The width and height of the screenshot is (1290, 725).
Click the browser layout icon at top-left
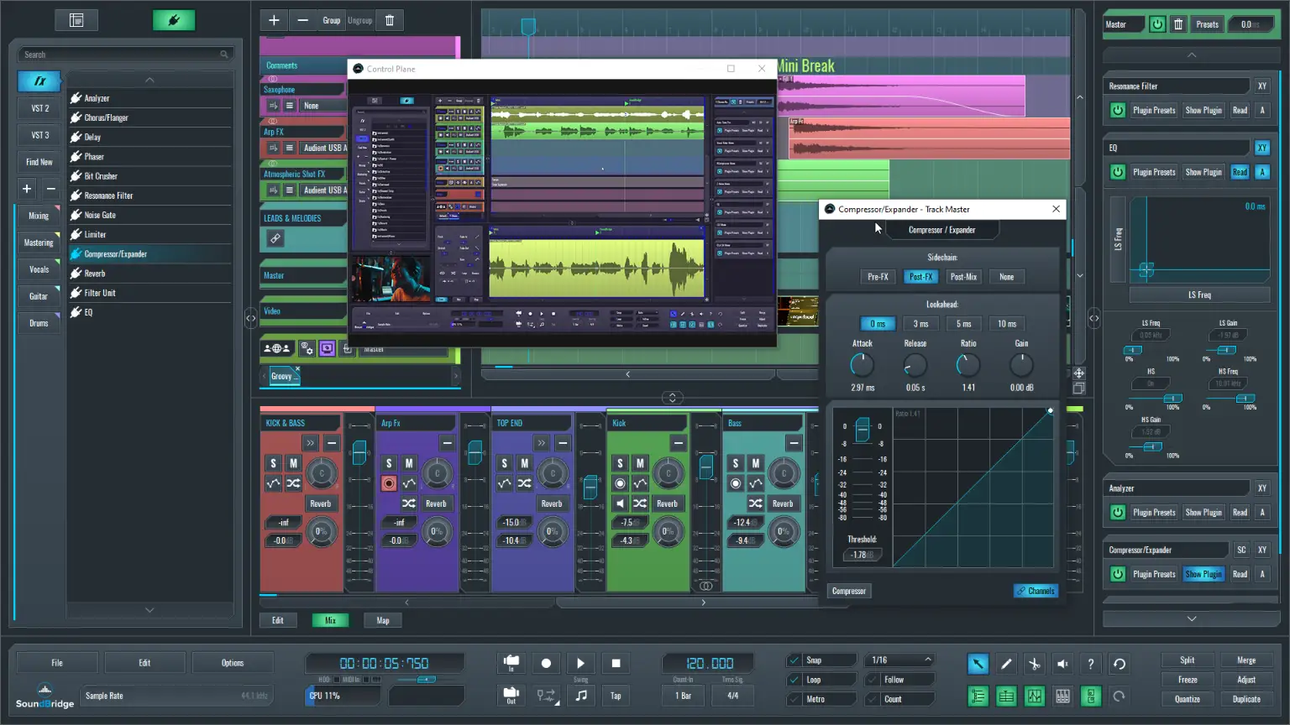[76, 20]
